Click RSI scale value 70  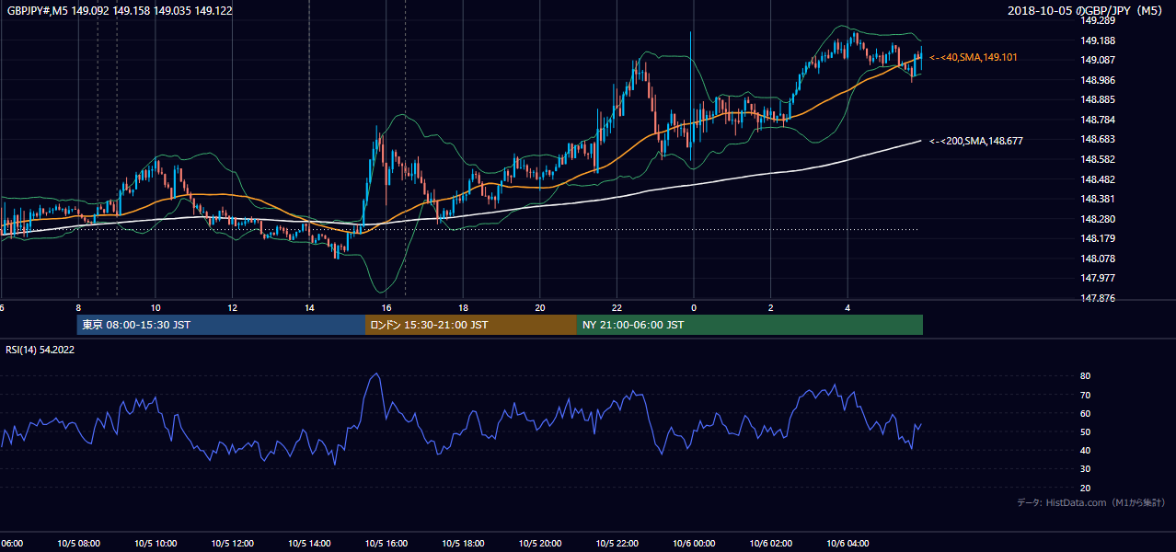[x=1085, y=395]
